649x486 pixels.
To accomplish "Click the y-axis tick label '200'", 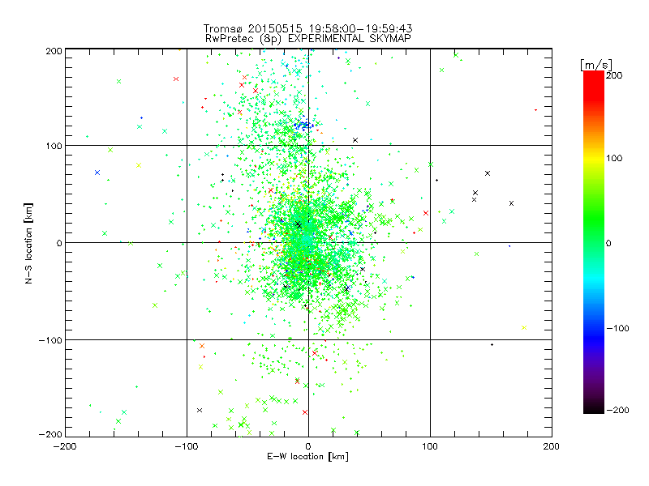I will 54,51.
